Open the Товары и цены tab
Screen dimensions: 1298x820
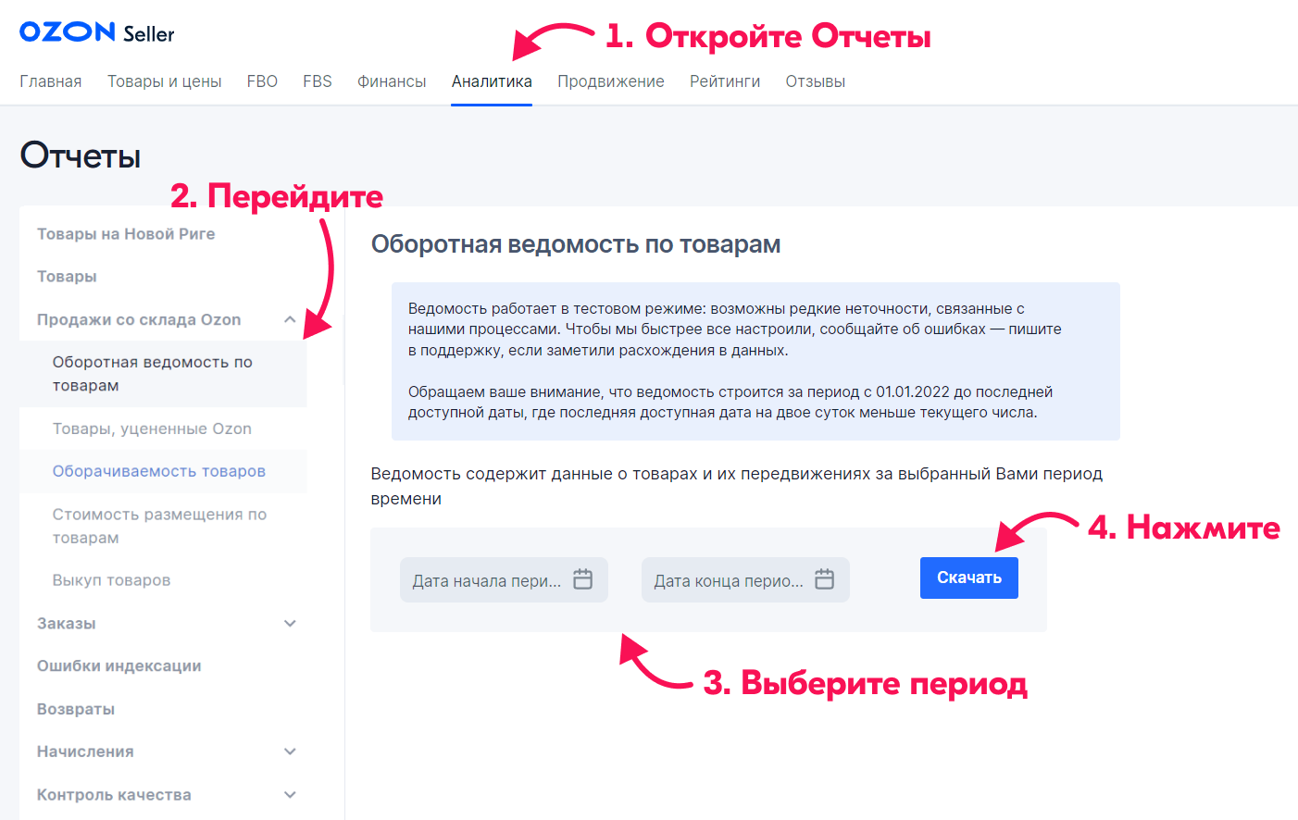pyautogui.click(x=164, y=81)
